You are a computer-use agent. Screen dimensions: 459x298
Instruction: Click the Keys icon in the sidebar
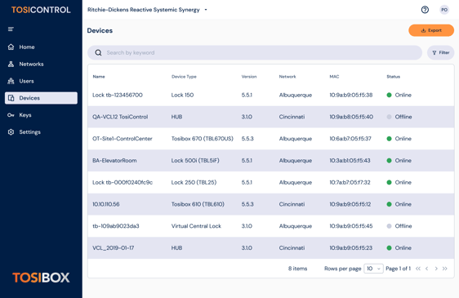(x=11, y=115)
